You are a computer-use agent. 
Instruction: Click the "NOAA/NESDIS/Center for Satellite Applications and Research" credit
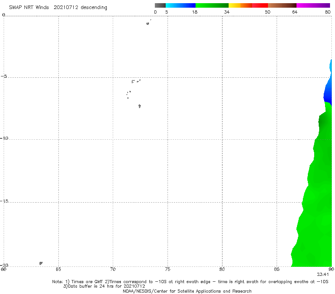187,291
